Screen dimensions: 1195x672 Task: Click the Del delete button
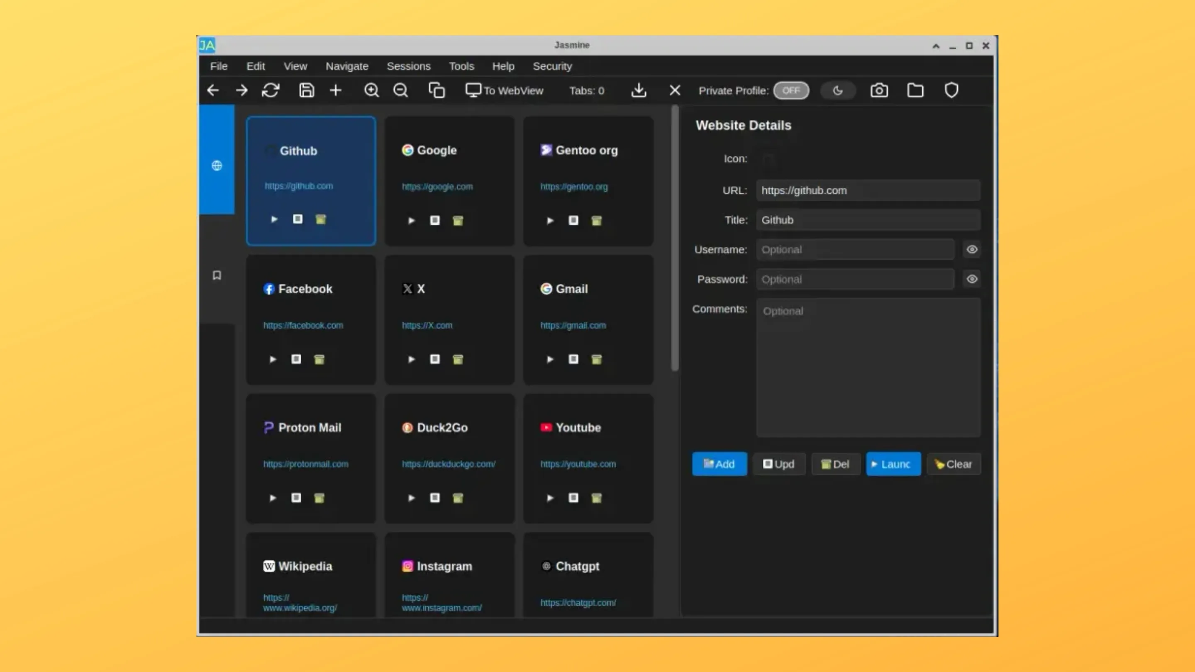click(836, 464)
